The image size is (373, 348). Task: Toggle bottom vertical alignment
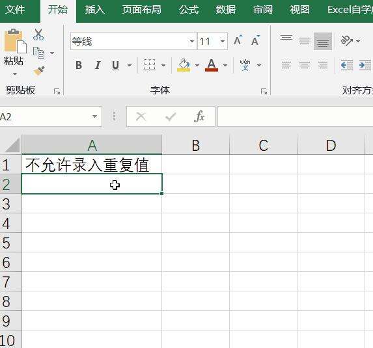click(323, 41)
